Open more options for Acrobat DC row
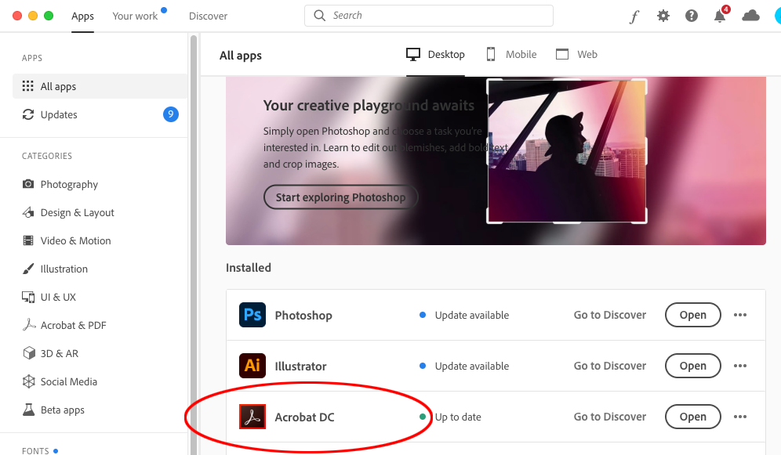This screenshot has height=455, width=781. (x=740, y=417)
